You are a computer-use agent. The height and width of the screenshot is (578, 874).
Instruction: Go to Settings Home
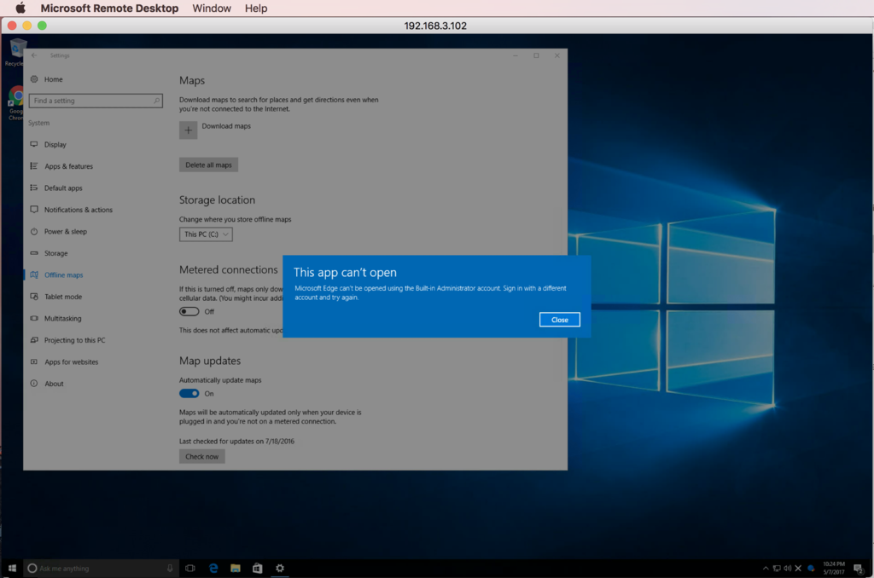point(54,79)
